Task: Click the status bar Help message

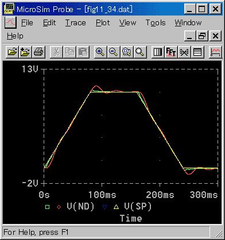Action: point(36,232)
